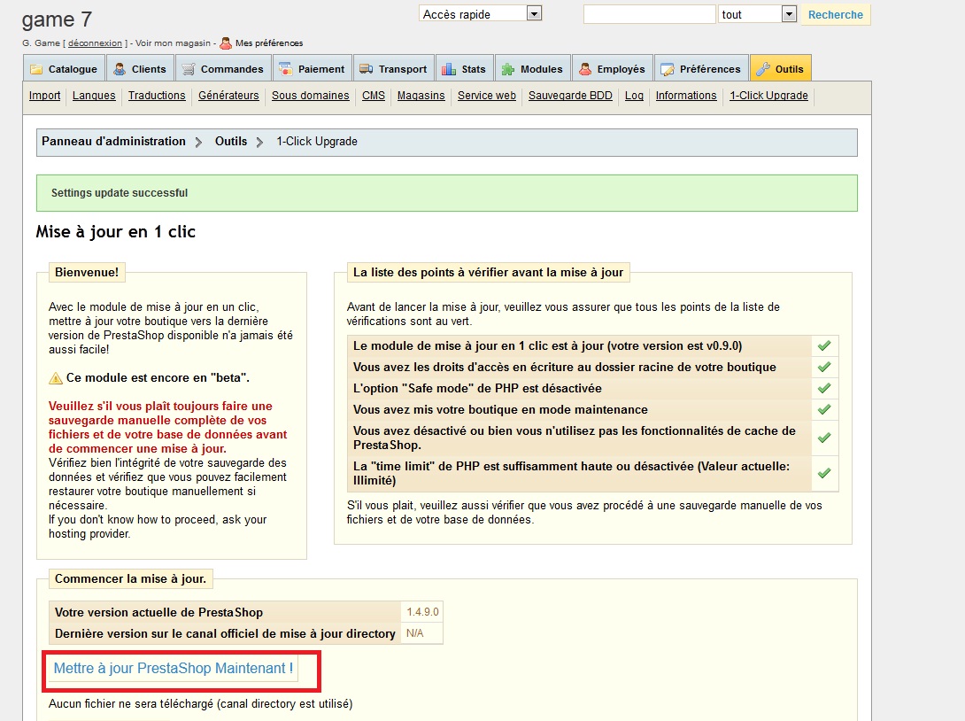Click the 'Mise à jour en 1 clic' heading
This screenshot has height=721, width=965.
point(116,231)
